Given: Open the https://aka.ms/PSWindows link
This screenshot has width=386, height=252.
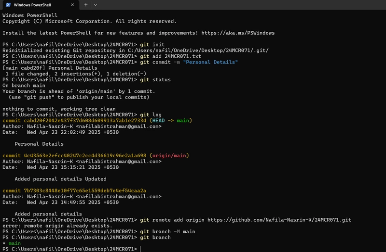Looking at the screenshot, I should click(x=238, y=33).
